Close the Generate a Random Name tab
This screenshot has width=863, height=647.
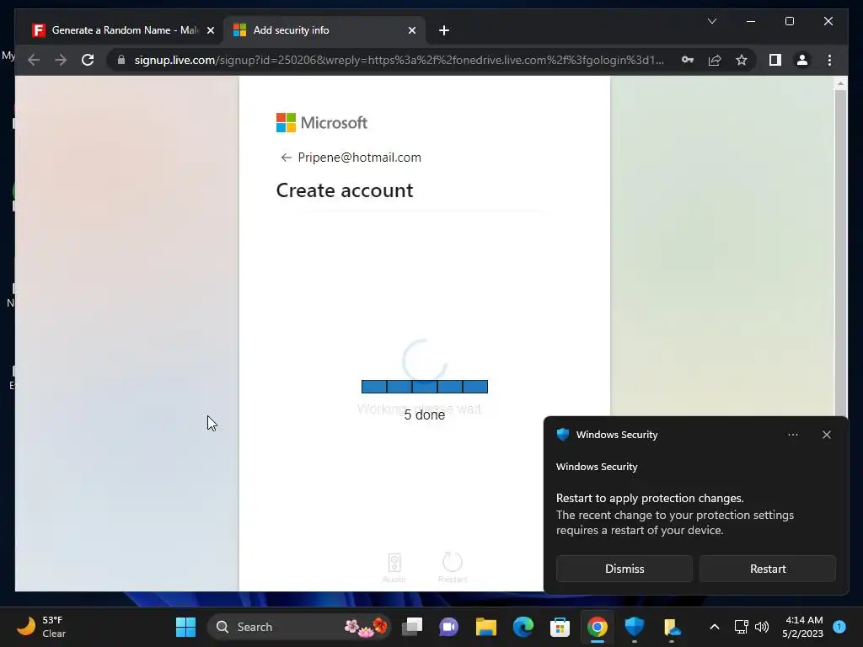point(210,30)
